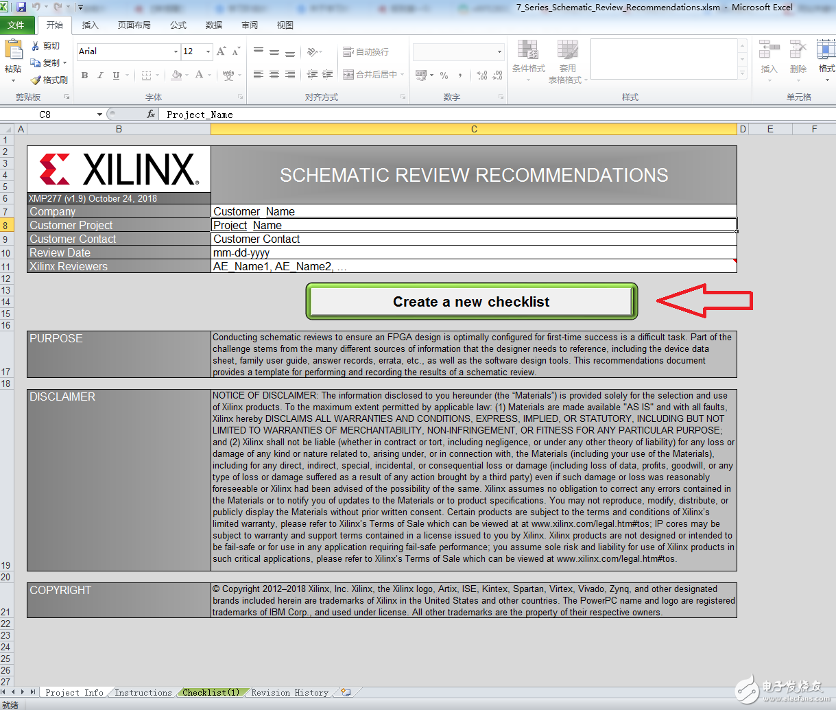Decrease decimal places
This screenshot has height=710, width=836.
pos(498,75)
